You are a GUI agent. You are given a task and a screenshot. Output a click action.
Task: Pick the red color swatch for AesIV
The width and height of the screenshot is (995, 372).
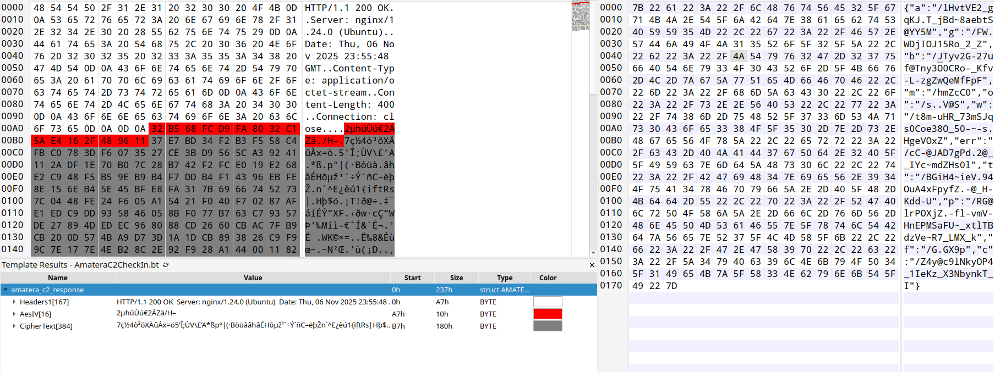coord(548,314)
